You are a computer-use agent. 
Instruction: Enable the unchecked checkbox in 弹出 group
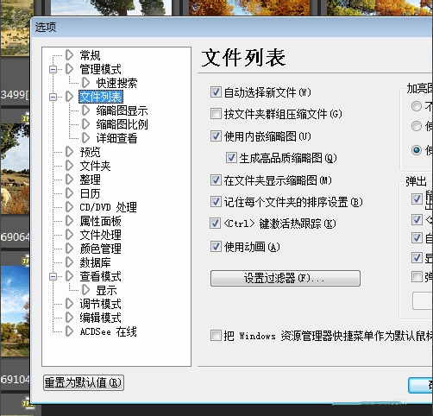tap(417, 277)
